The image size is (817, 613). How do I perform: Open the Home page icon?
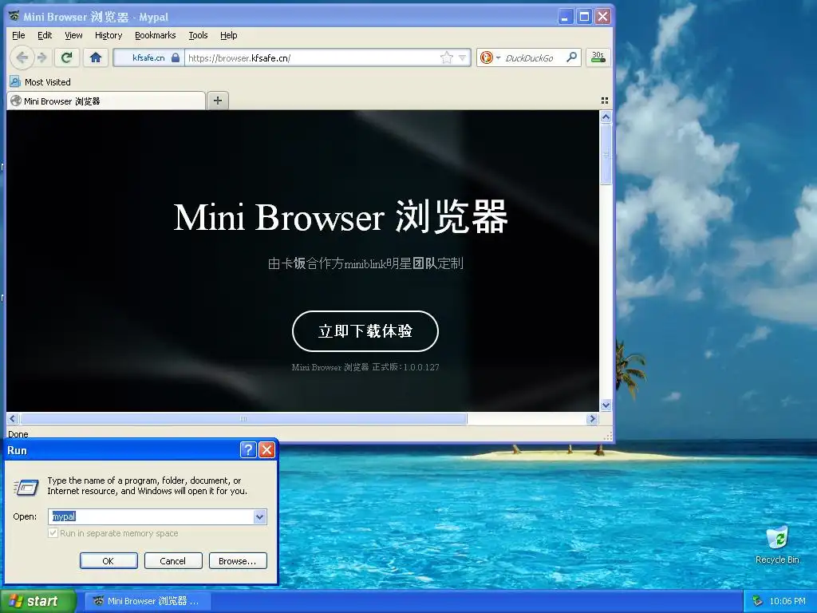click(96, 57)
